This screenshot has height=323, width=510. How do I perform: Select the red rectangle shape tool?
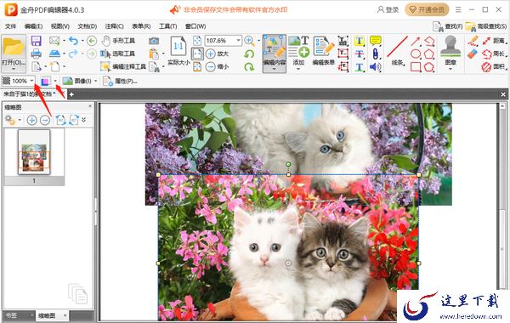416,67
